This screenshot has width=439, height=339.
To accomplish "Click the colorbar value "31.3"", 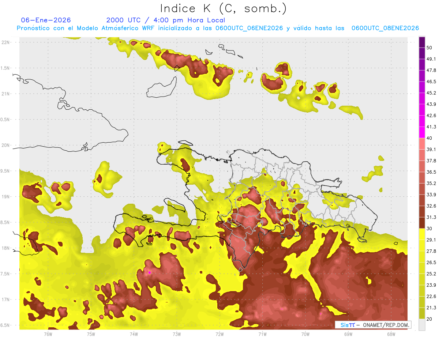I will (x=431, y=217).
